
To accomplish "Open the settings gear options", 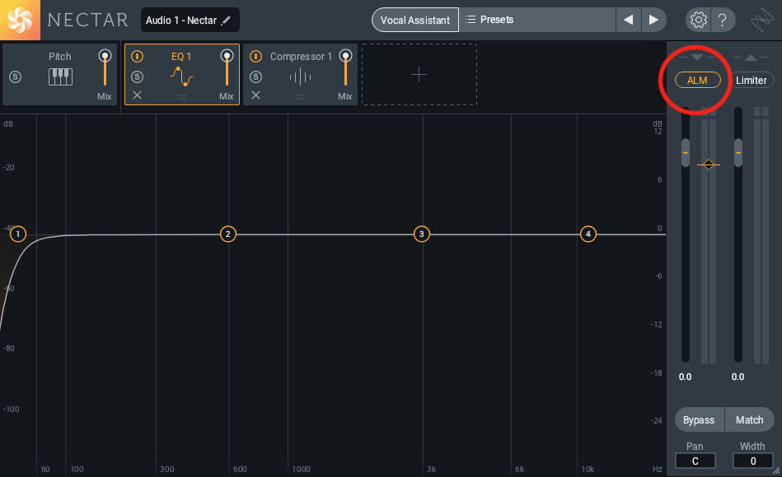I will click(698, 20).
